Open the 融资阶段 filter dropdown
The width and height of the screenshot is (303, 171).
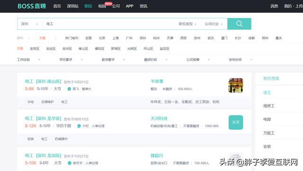156,60
